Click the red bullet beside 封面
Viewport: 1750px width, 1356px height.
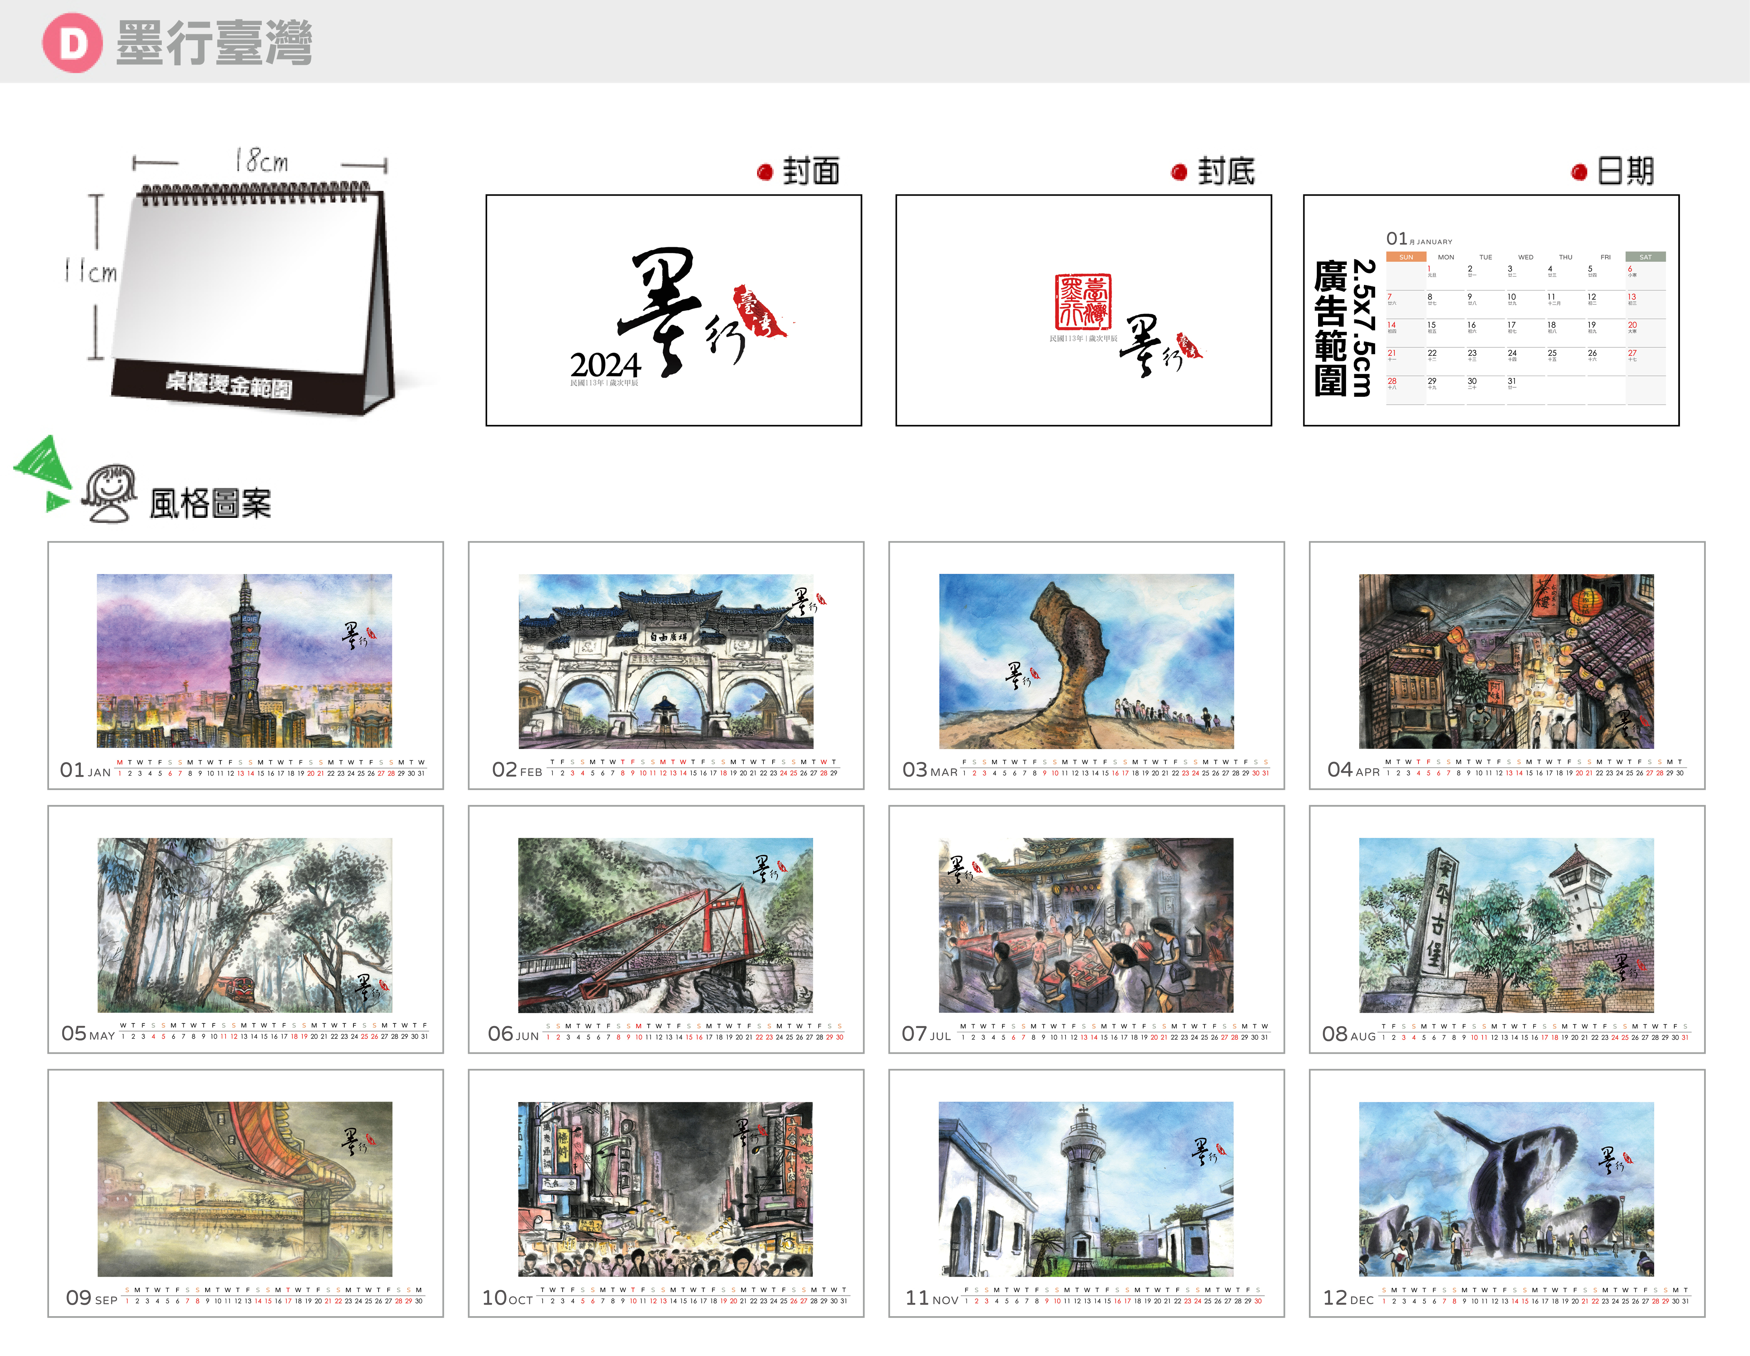click(764, 172)
